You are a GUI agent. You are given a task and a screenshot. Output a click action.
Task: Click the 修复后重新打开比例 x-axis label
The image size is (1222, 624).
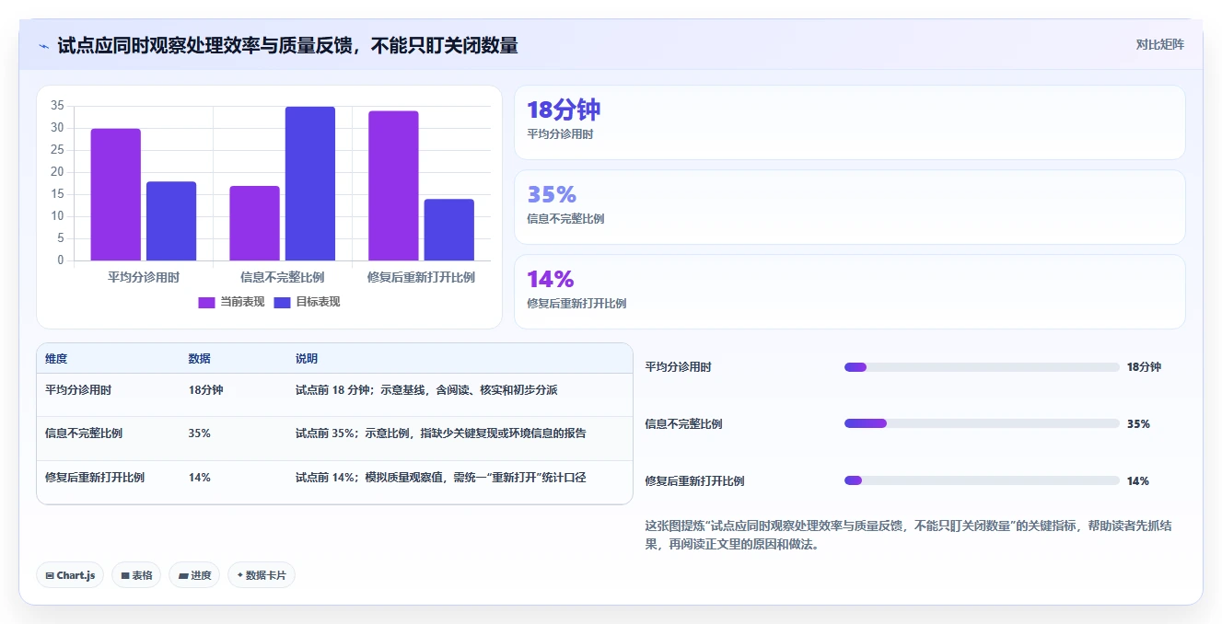pos(421,277)
